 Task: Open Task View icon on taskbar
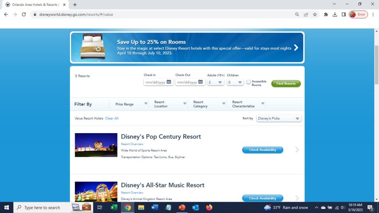point(100,207)
